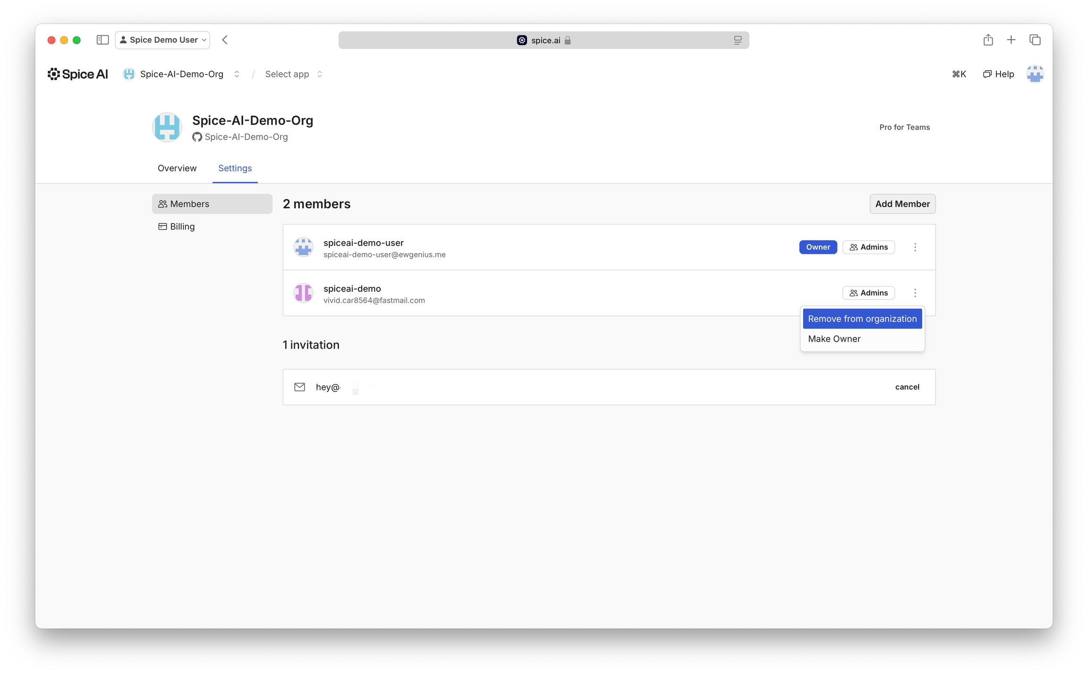
Task: Cancel the pending hey@ invitation
Action: 907,387
